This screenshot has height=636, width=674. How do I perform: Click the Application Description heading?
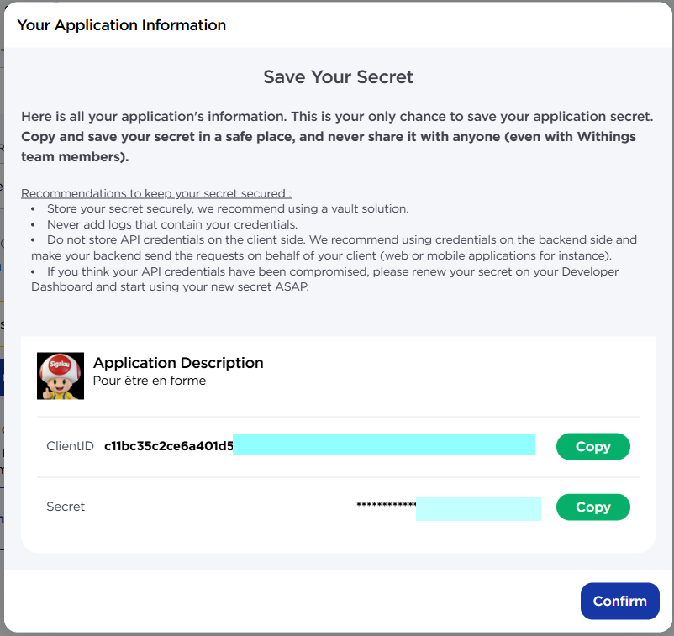(x=178, y=363)
